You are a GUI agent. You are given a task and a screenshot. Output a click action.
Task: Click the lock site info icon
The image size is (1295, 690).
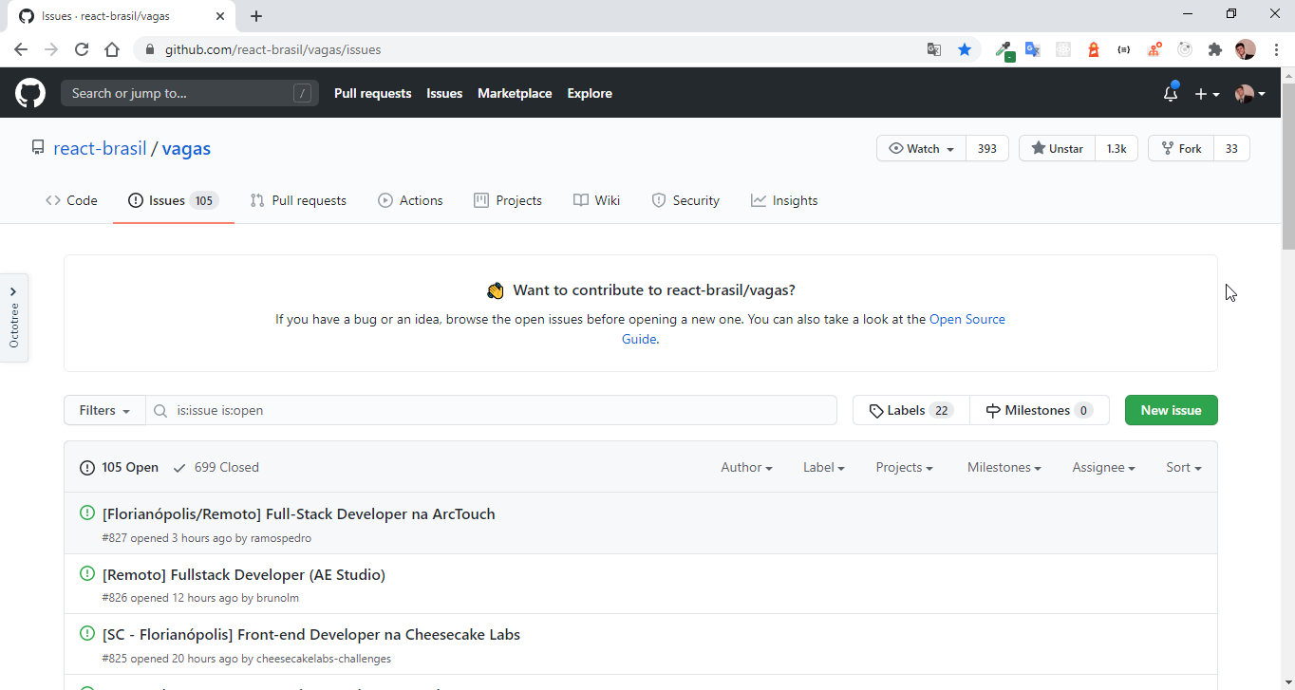tap(149, 49)
